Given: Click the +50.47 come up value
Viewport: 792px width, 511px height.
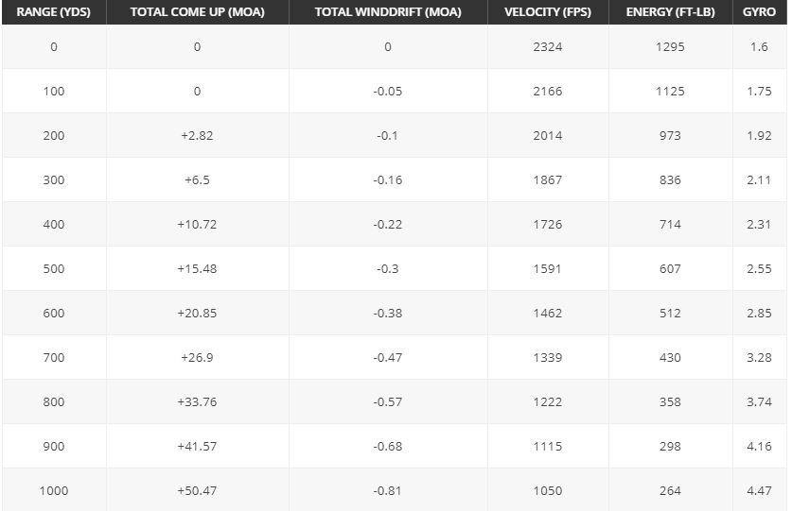Looking at the screenshot, I should (197, 491).
